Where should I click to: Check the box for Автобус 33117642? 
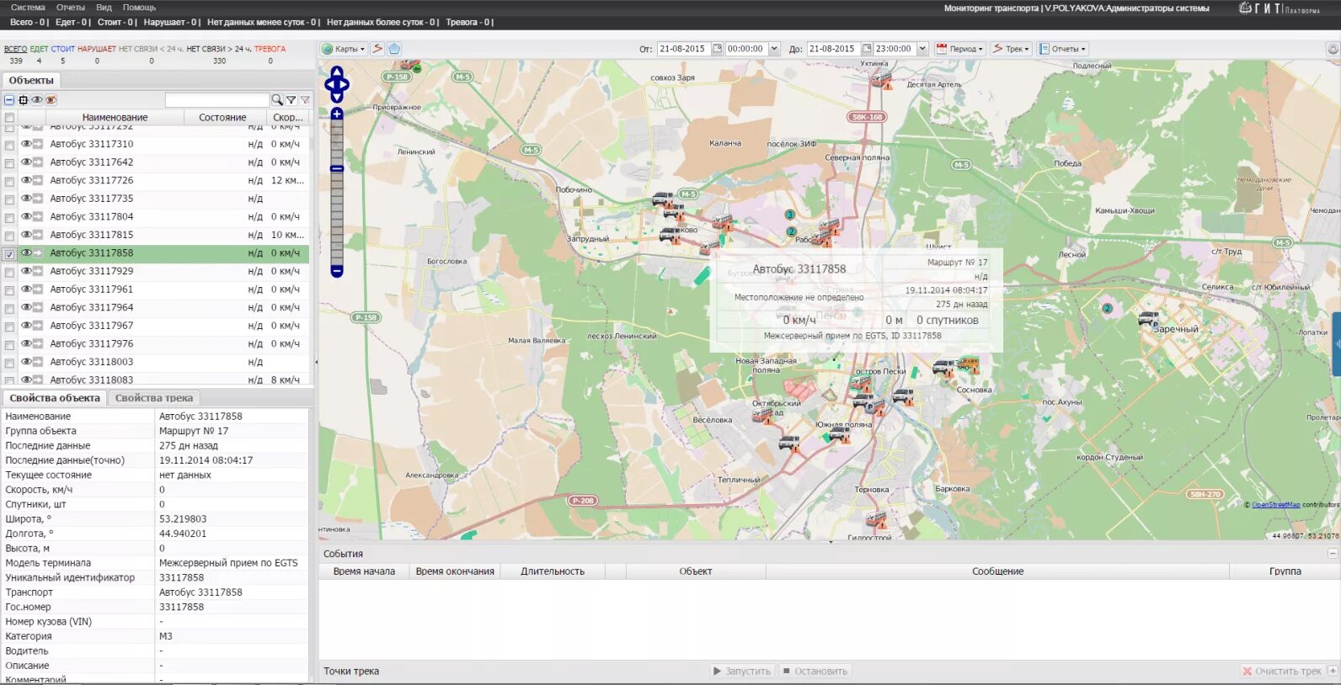(x=9, y=163)
